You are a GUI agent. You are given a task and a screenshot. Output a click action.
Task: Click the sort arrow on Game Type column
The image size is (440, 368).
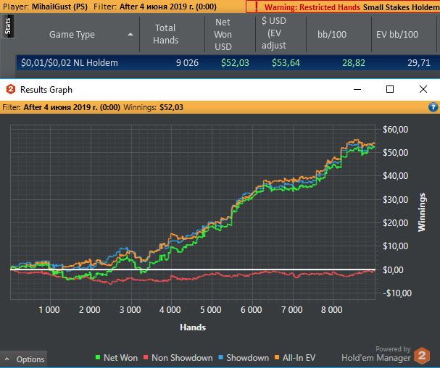point(130,34)
